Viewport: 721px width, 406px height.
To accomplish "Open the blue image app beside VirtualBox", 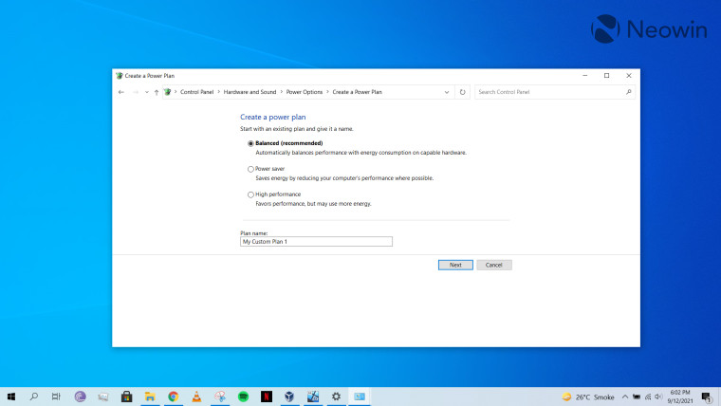I will [x=313, y=397].
